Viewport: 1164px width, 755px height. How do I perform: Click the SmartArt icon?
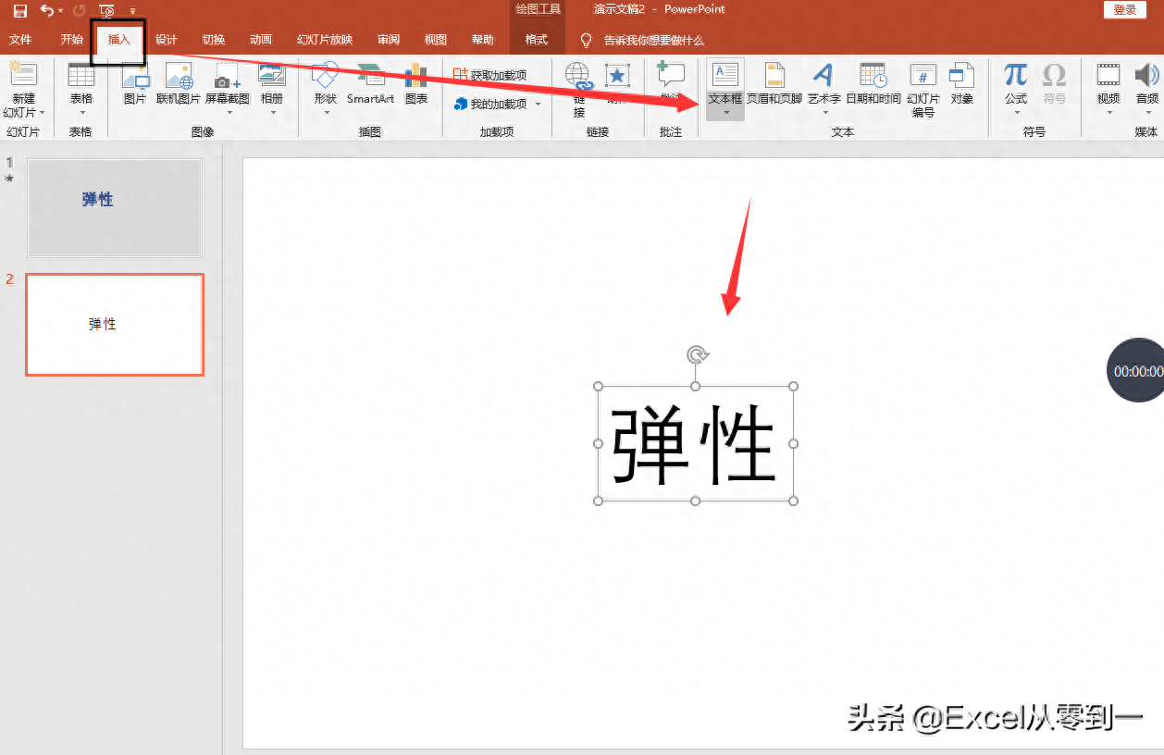370,83
